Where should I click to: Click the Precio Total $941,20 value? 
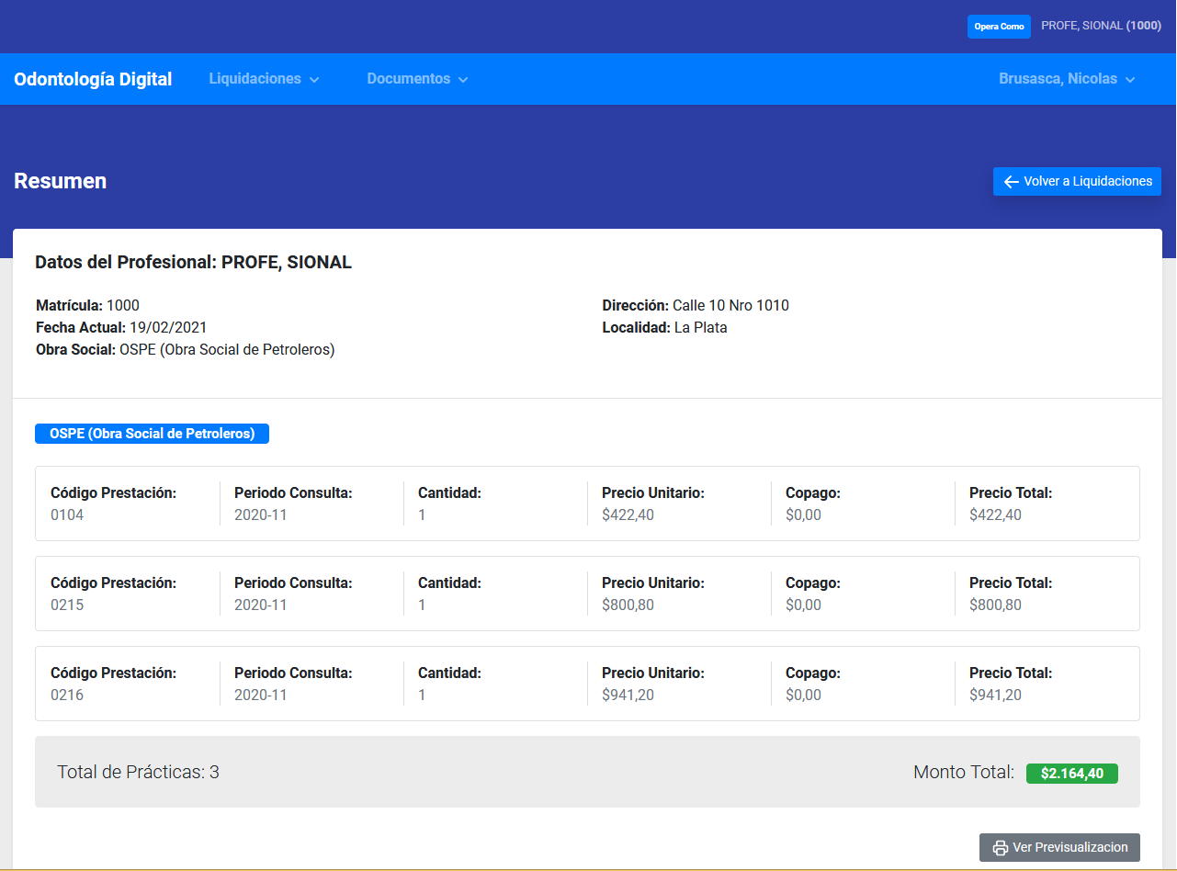[x=995, y=696]
